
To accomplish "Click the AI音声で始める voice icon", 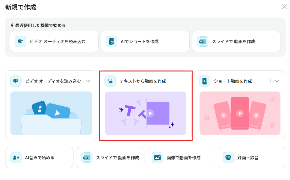I will tap(16, 158).
